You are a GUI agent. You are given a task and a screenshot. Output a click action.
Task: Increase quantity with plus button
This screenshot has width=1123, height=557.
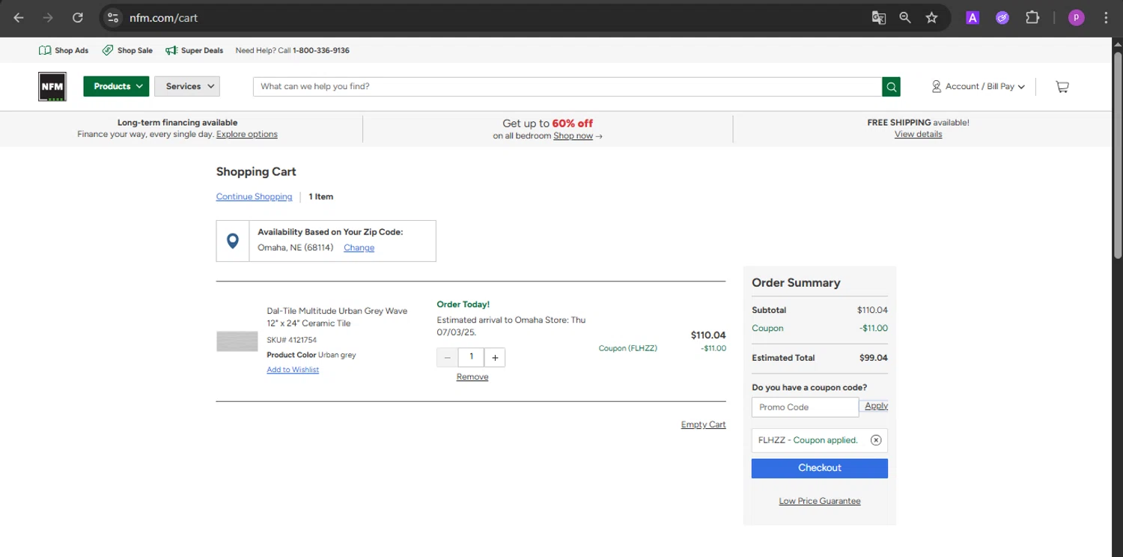tap(495, 358)
